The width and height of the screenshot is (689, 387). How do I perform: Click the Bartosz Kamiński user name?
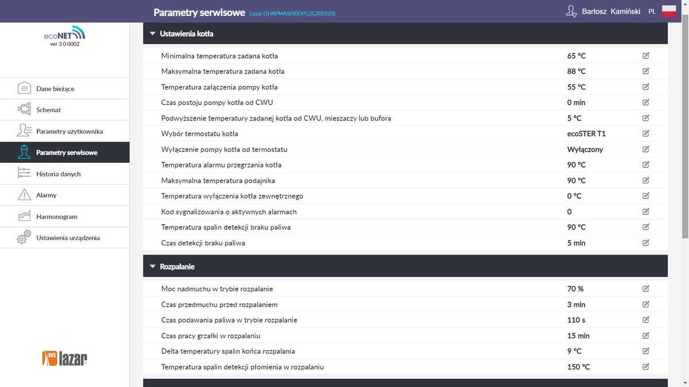pos(611,11)
